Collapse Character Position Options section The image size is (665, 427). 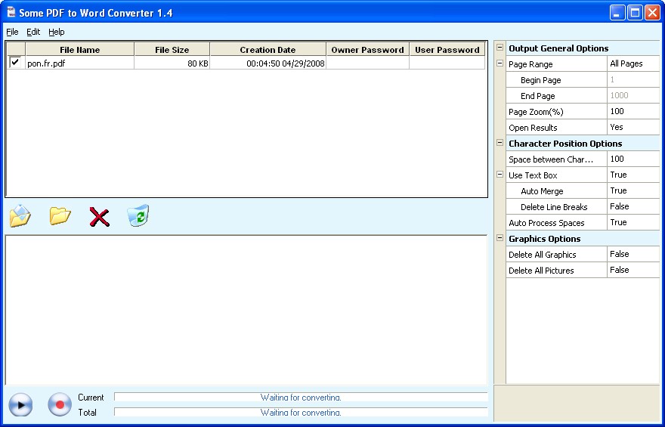(500, 143)
